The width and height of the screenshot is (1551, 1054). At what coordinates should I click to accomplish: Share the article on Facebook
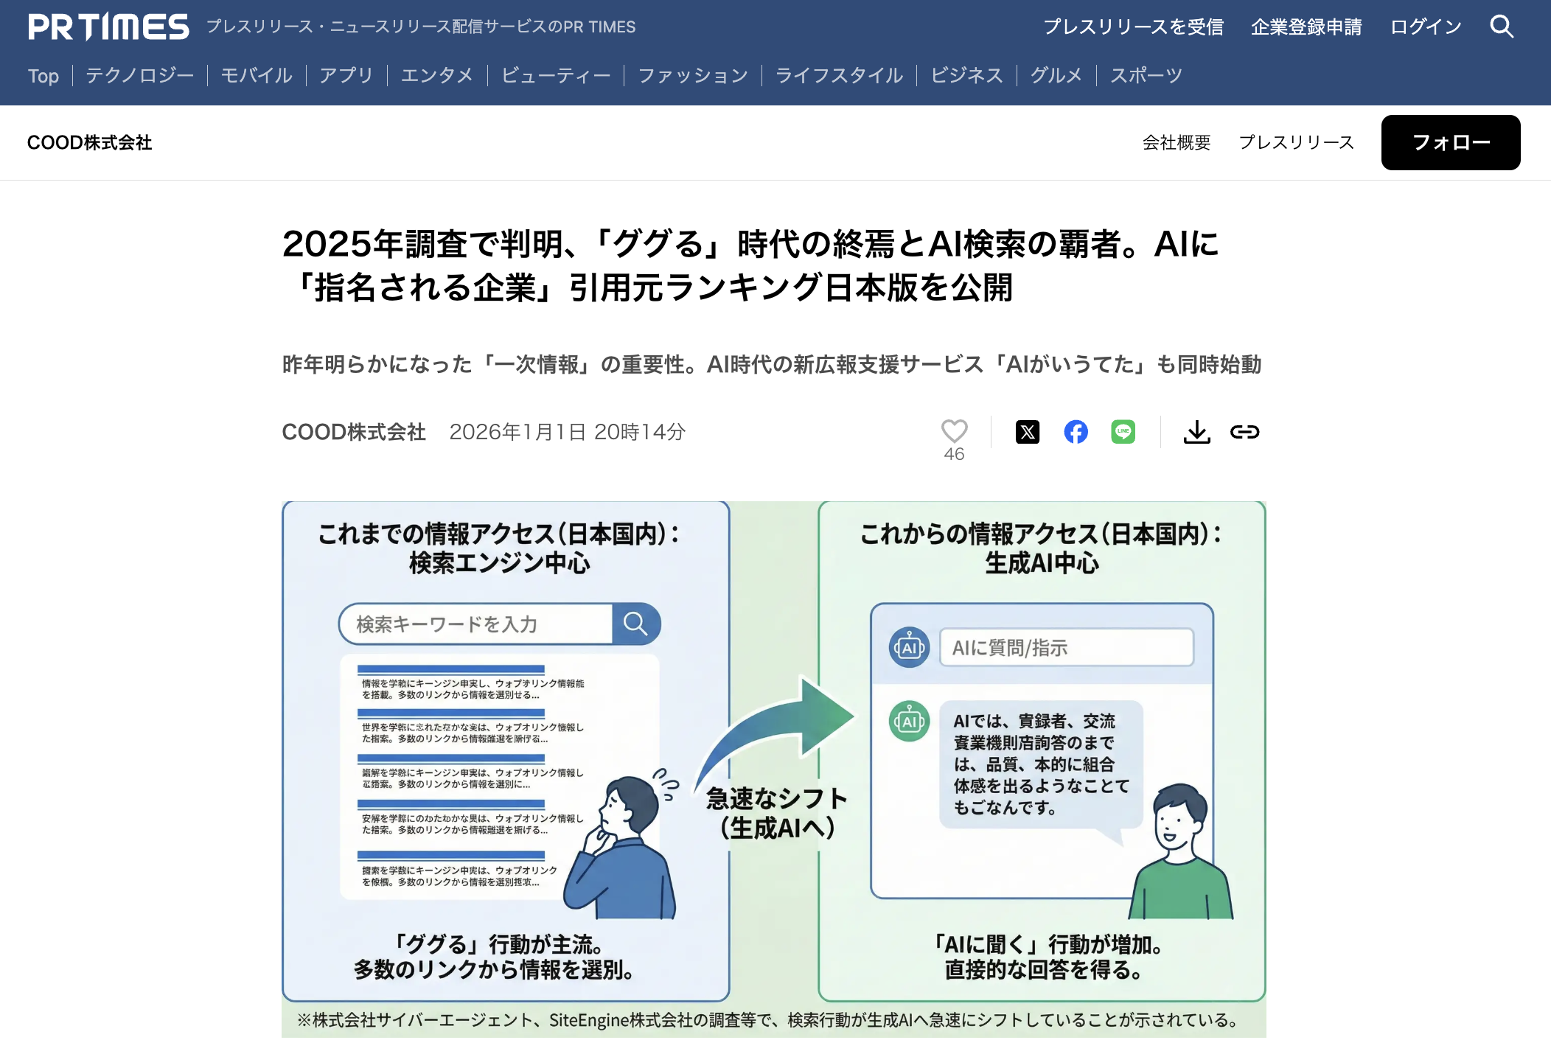click(x=1076, y=432)
